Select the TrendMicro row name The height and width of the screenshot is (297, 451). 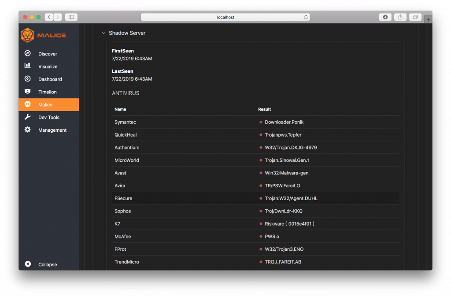(126, 262)
